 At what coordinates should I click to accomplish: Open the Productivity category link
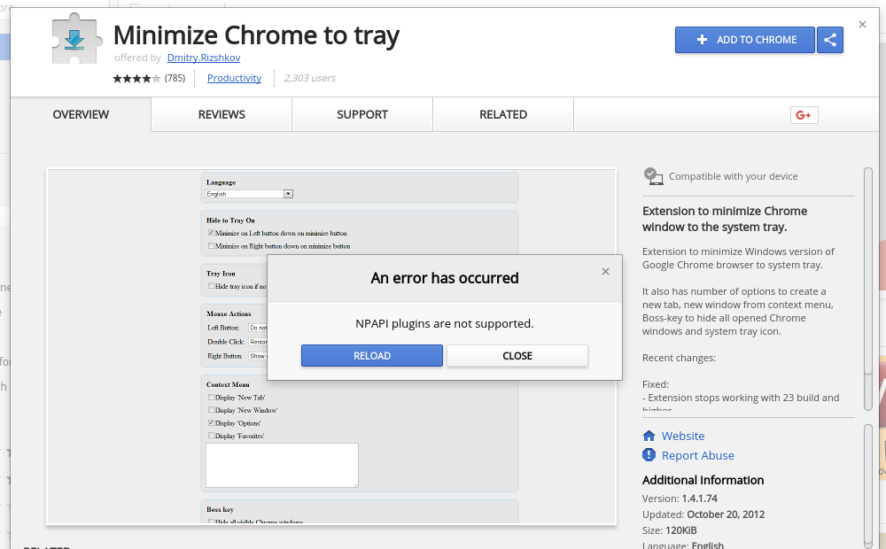[234, 78]
